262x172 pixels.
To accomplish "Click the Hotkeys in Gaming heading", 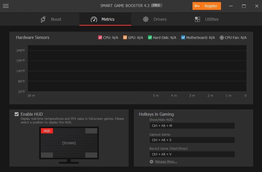I will click(156, 114).
